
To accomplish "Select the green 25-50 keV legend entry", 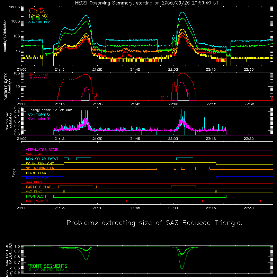I will (38, 19).
